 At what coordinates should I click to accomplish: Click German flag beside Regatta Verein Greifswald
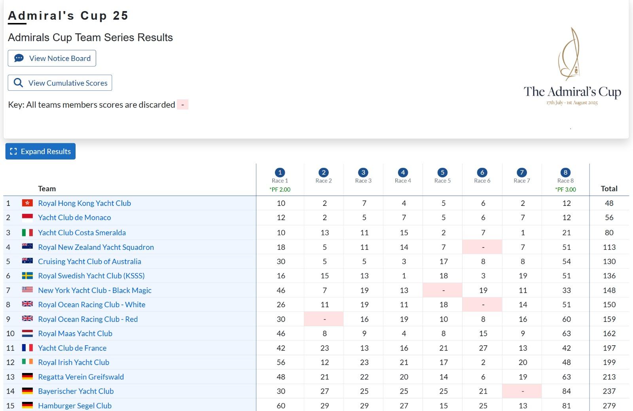point(27,377)
